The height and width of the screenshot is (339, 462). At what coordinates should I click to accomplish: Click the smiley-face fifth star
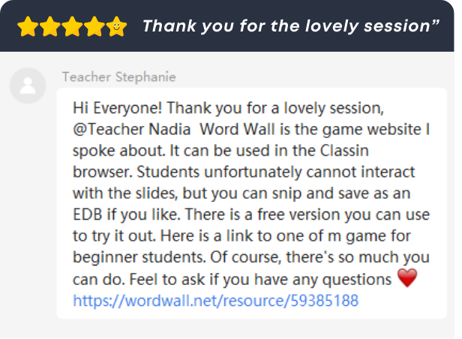(x=116, y=26)
